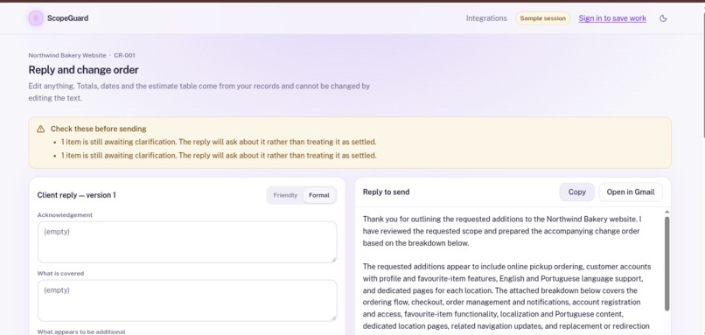Screen dimensions: 705x335
Task: Click the Sample session badge
Action: click(x=542, y=18)
